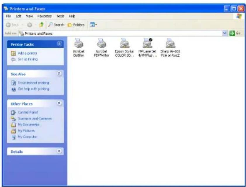Open the Search pane
This screenshot has height=187, width=246.
click(56, 25)
